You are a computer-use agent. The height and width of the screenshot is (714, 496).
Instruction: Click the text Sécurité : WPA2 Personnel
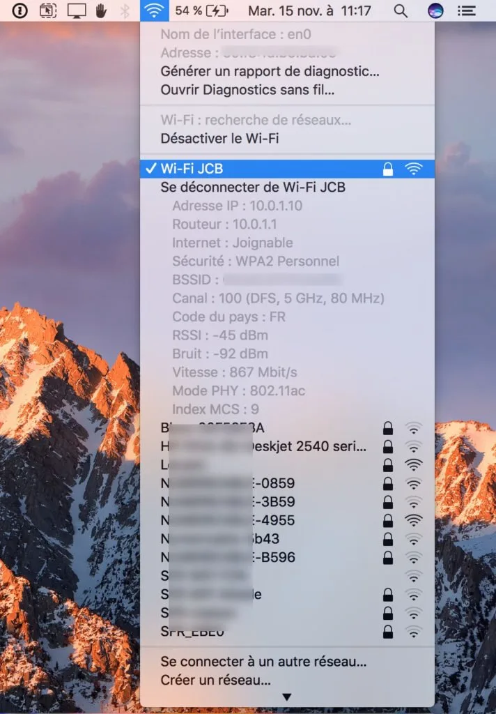(x=256, y=261)
